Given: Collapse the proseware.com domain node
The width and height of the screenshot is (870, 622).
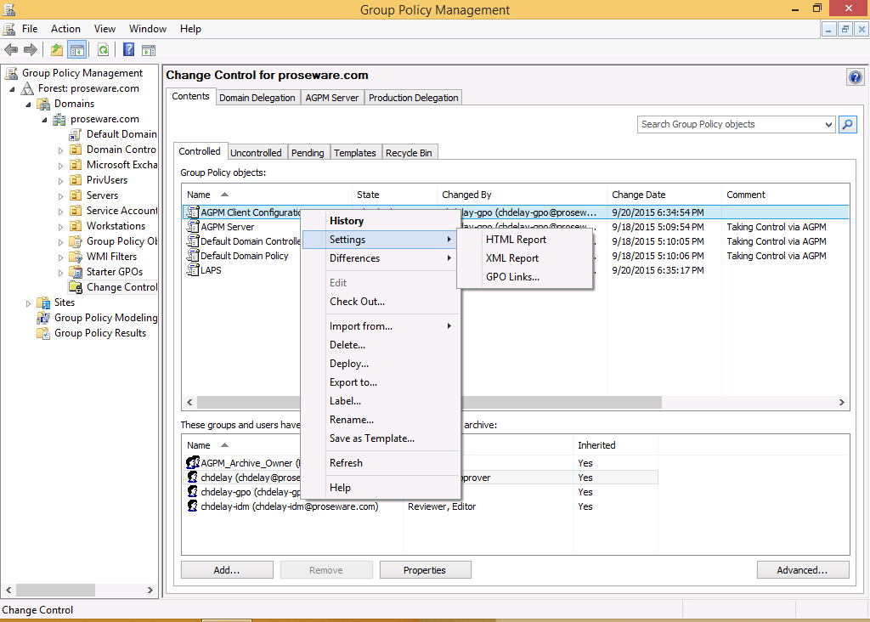Looking at the screenshot, I should pos(45,120).
